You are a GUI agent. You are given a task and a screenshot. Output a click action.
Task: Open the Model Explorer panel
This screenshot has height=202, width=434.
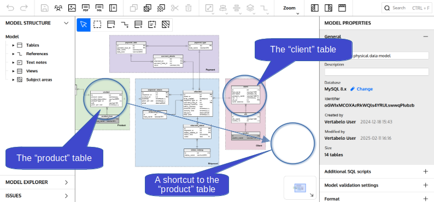coord(37,182)
